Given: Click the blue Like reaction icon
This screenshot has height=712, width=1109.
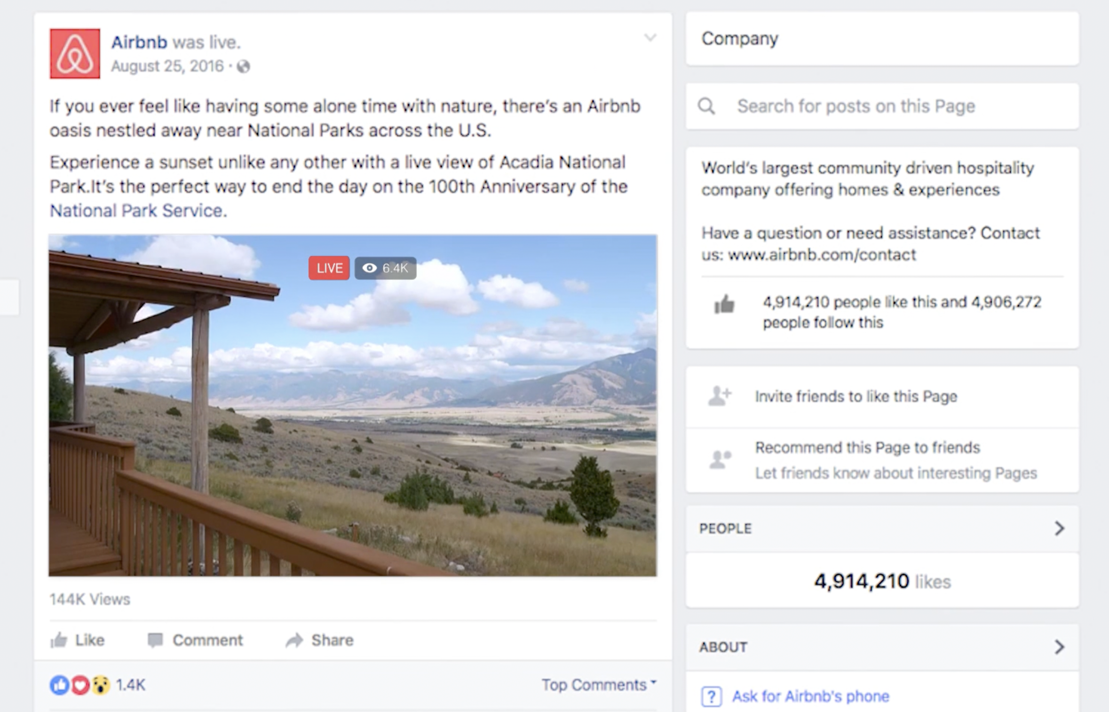Looking at the screenshot, I should click(59, 685).
